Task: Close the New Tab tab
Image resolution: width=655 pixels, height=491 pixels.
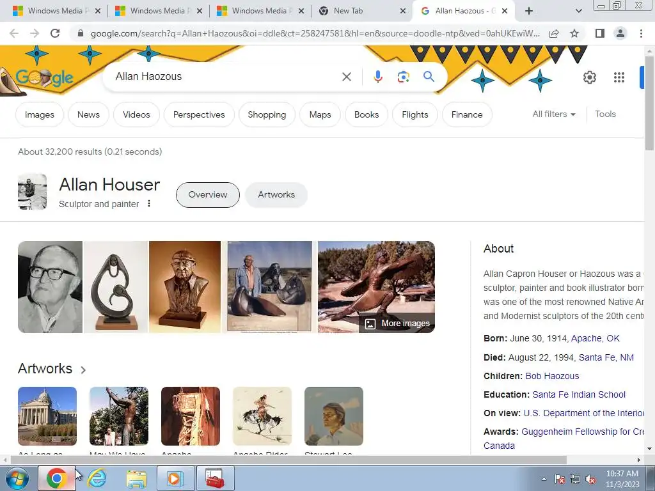Action: (403, 11)
